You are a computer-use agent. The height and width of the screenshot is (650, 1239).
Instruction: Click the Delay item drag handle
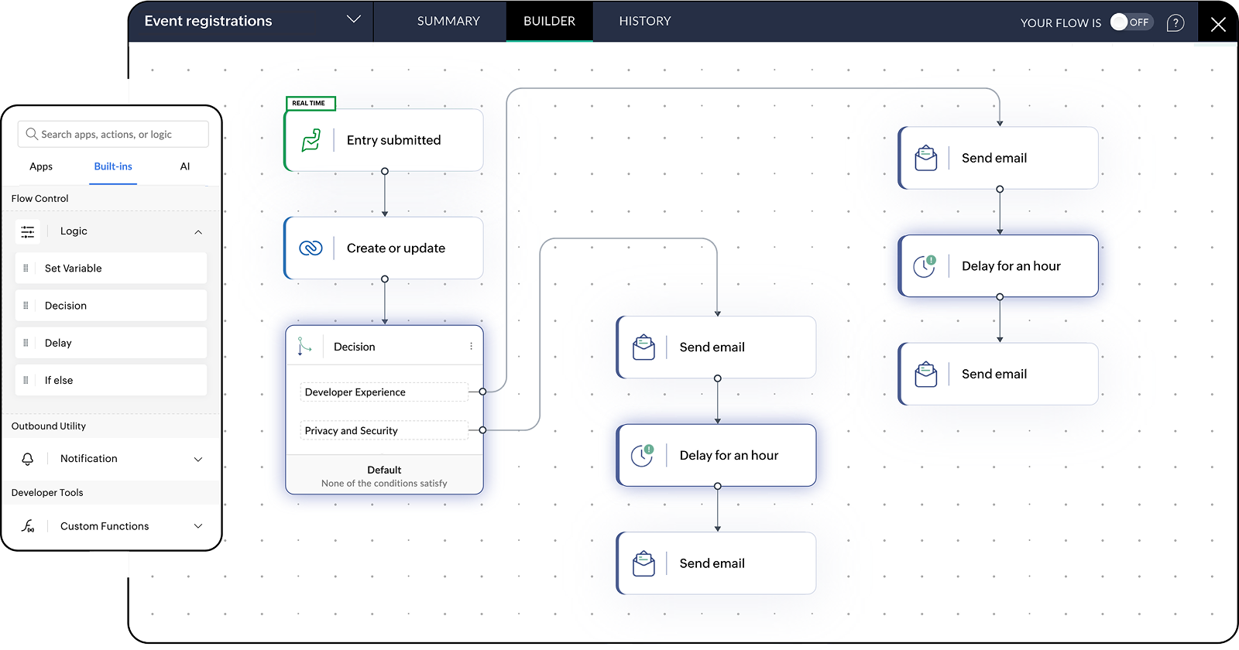pos(26,343)
